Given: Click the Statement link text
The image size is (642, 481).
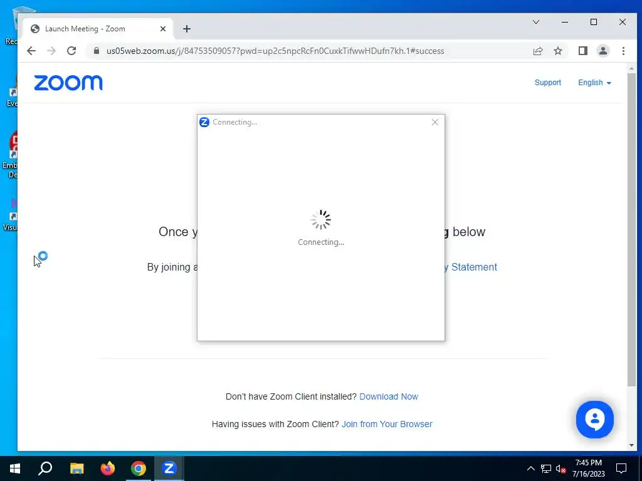Looking at the screenshot, I should point(474,267).
